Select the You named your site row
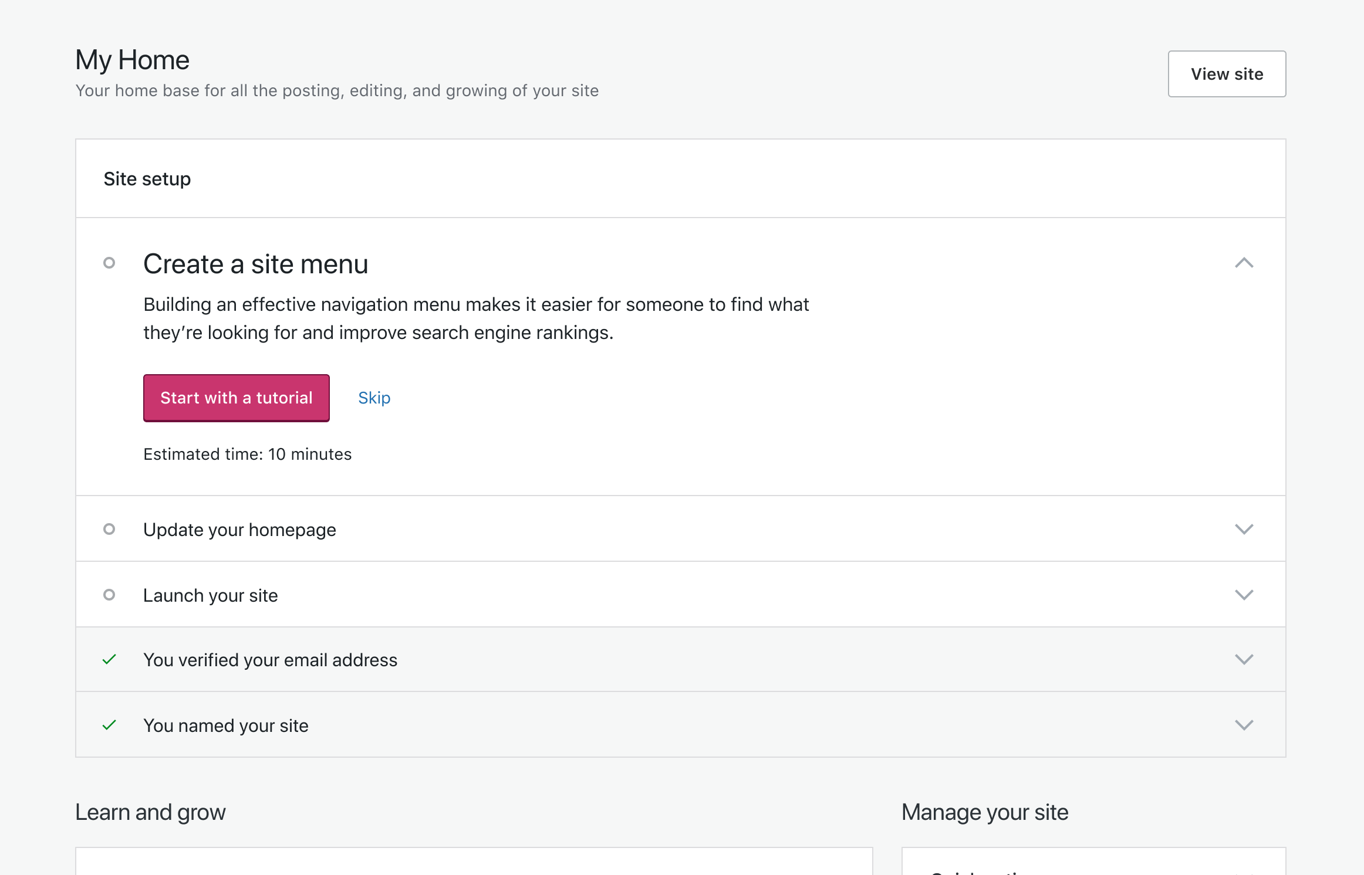 coord(225,725)
